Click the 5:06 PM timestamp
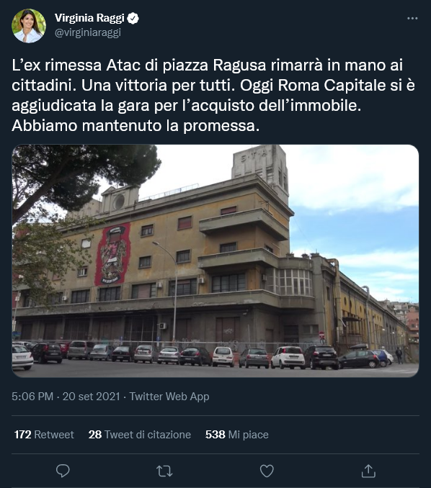Viewport: 431px width, 488px height. click(x=32, y=397)
